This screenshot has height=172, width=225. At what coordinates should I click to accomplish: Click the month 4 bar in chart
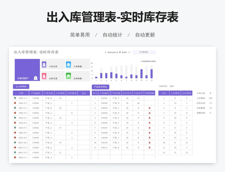(x=111, y=75)
